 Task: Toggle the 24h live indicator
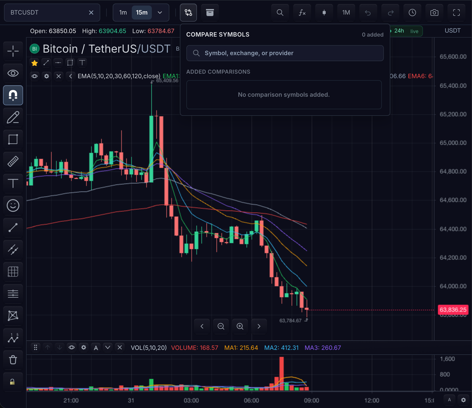pyautogui.click(x=406, y=31)
